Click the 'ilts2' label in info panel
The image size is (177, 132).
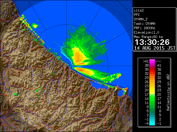[x=139, y=10]
